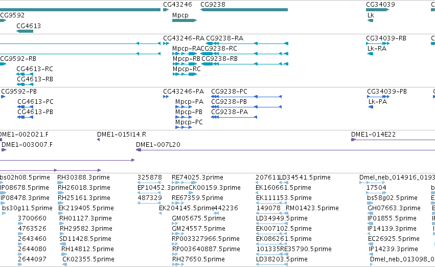Screen dimensions: 435x267
Task: Select EST EK160661.5prime
Action: point(283,188)
